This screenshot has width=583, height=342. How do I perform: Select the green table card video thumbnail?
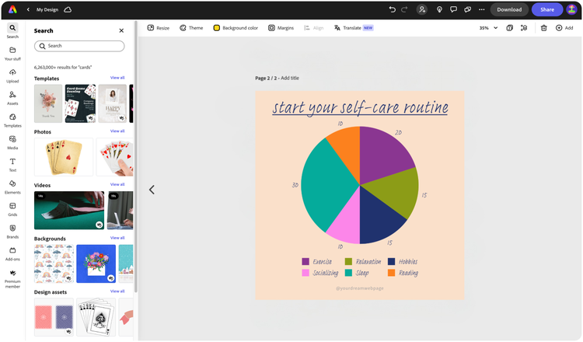point(69,211)
